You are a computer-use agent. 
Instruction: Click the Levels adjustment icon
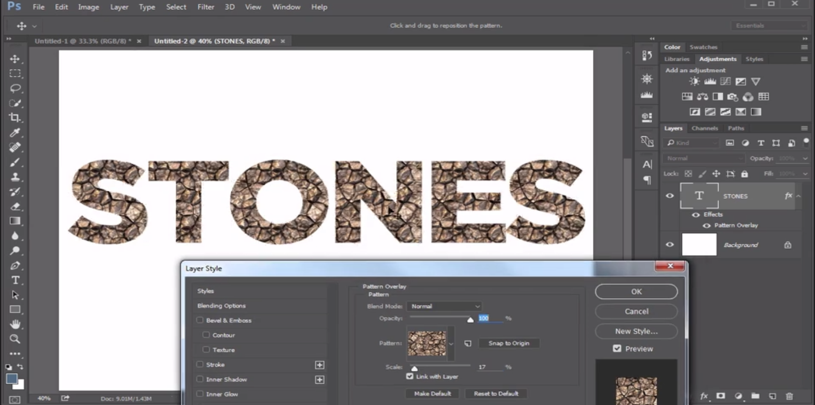click(710, 81)
